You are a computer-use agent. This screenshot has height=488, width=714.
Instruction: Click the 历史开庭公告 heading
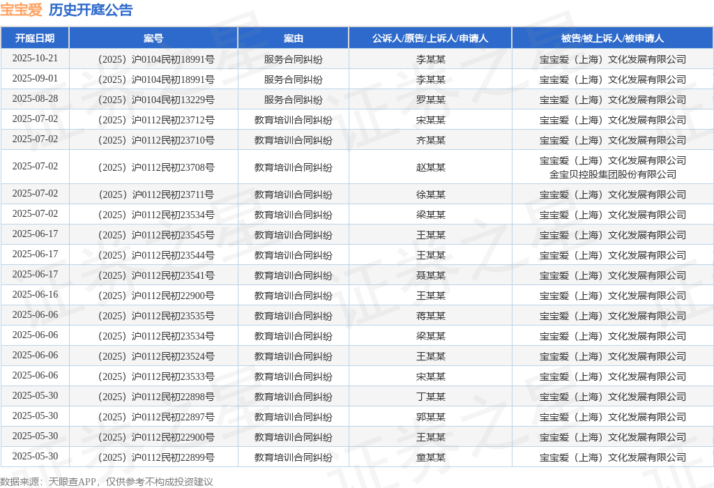click(91, 10)
